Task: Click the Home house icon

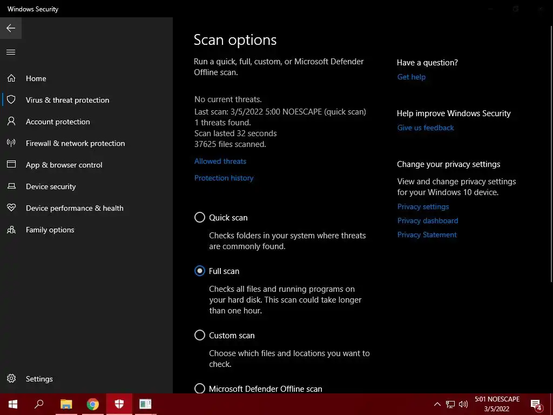Action: click(x=11, y=78)
